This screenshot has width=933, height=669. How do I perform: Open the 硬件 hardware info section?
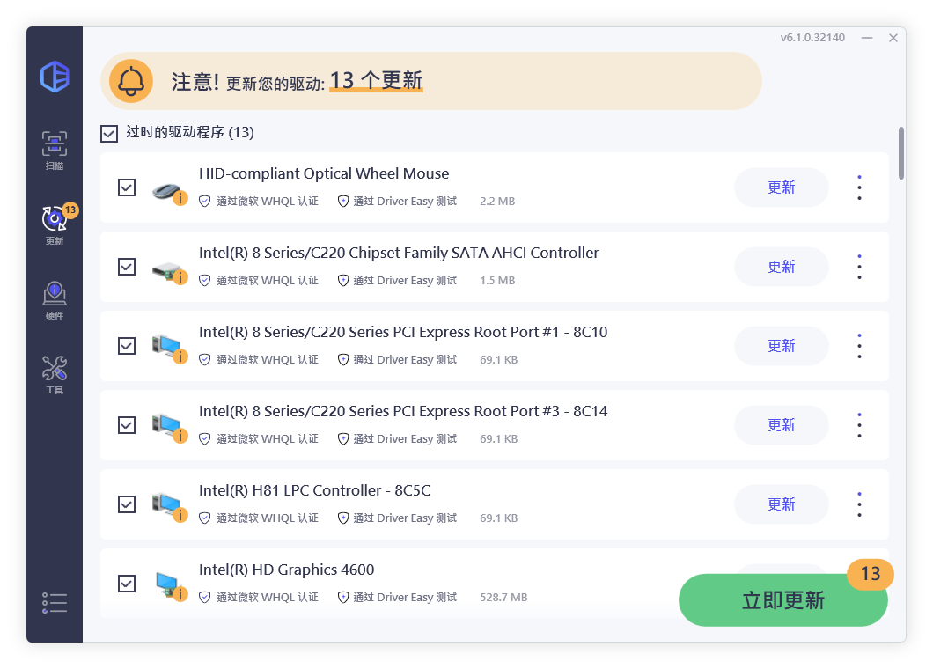coord(55,299)
